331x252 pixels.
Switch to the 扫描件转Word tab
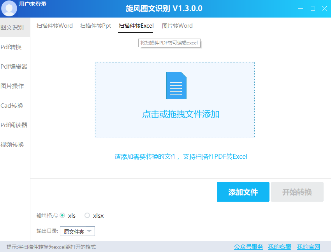(55, 26)
